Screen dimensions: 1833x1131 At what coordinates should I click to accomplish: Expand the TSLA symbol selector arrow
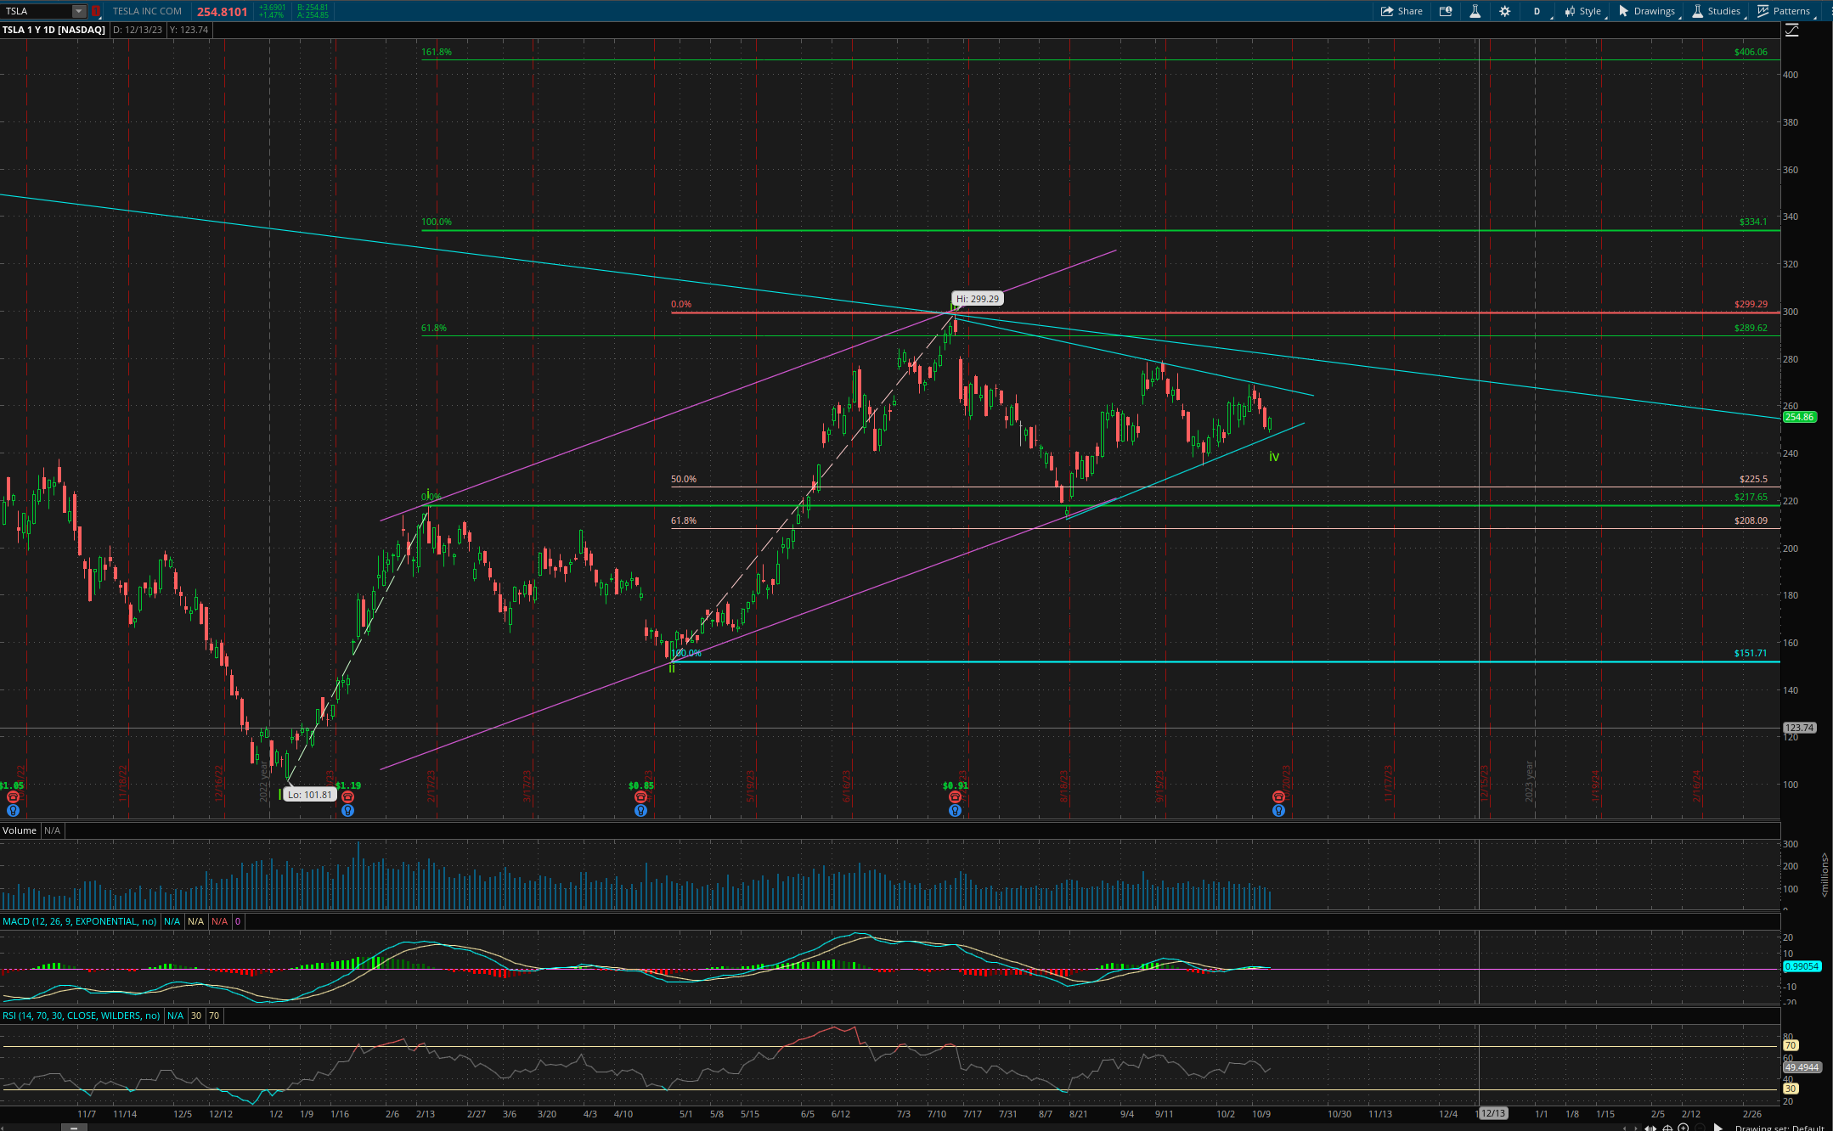tap(78, 11)
